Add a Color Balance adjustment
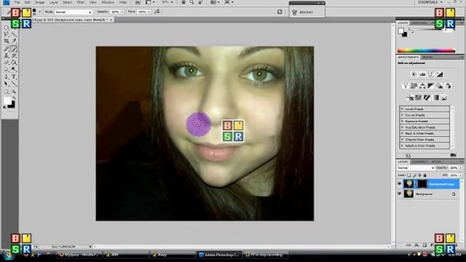Viewport: 466px width, 262px height. 422,86
